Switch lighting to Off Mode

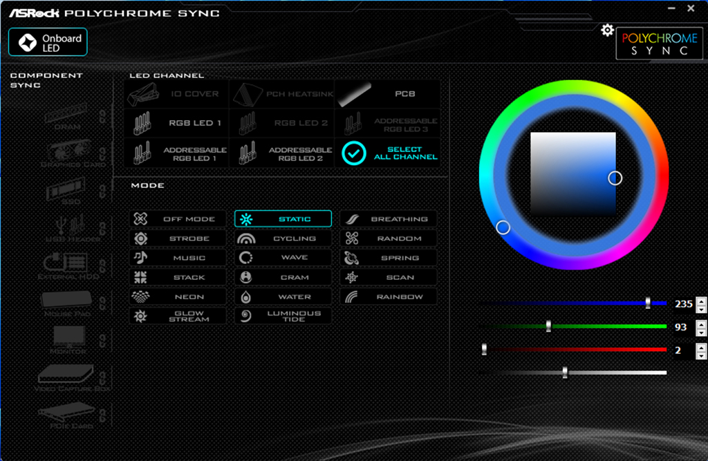178,219
